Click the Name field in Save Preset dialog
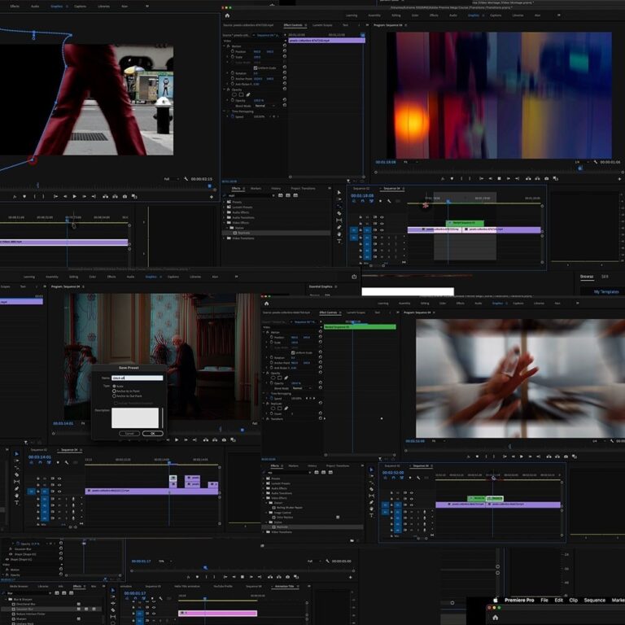This screenshot has width=625, height=625. coord(137,378)
